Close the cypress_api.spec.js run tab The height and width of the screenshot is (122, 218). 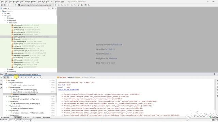click(x=39, y=74)
